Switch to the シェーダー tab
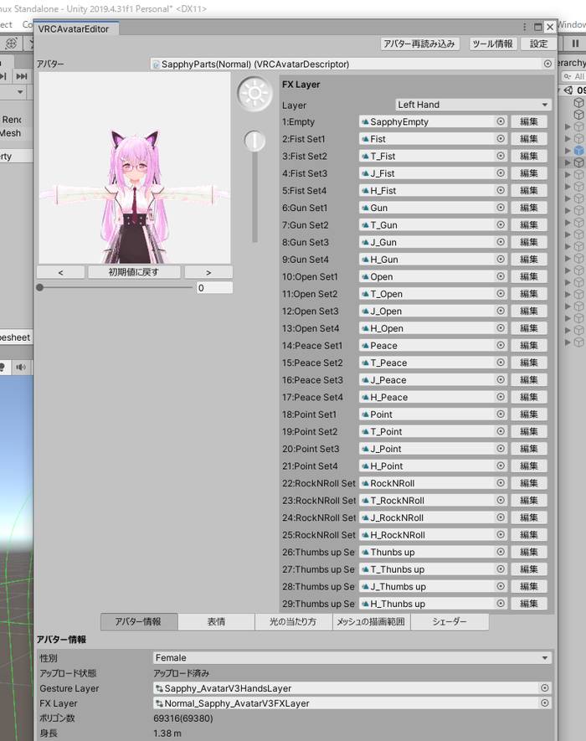The height and width of the screenshot is (741, 586). [x=450, y=621]
